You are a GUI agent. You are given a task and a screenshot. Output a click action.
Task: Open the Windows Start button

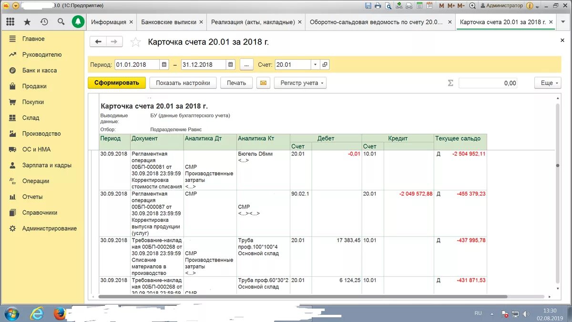(x=11, y=313)
